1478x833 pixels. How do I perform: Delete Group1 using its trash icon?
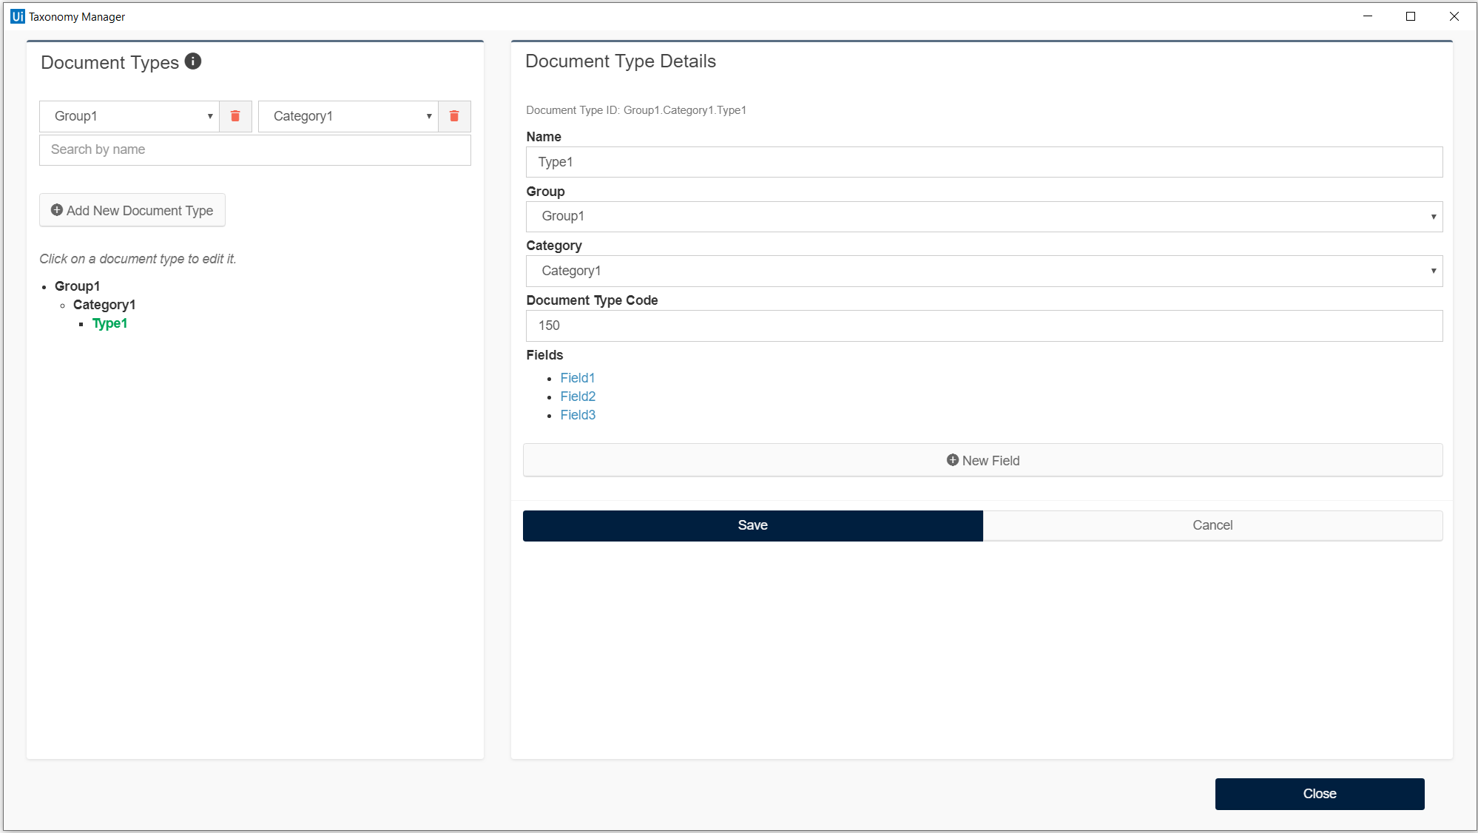pos(235,116)
